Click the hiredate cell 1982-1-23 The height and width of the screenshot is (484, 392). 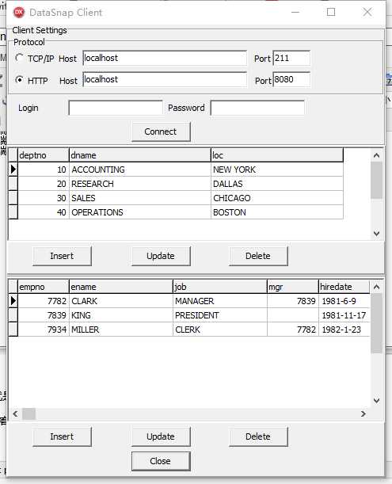pyautogui.click(x=344, y=330)
